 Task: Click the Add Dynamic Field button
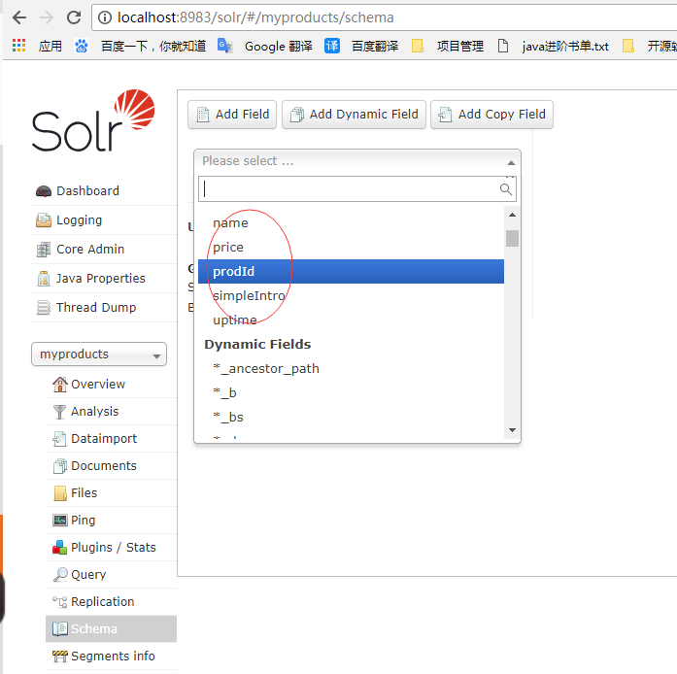click(354, 115)
